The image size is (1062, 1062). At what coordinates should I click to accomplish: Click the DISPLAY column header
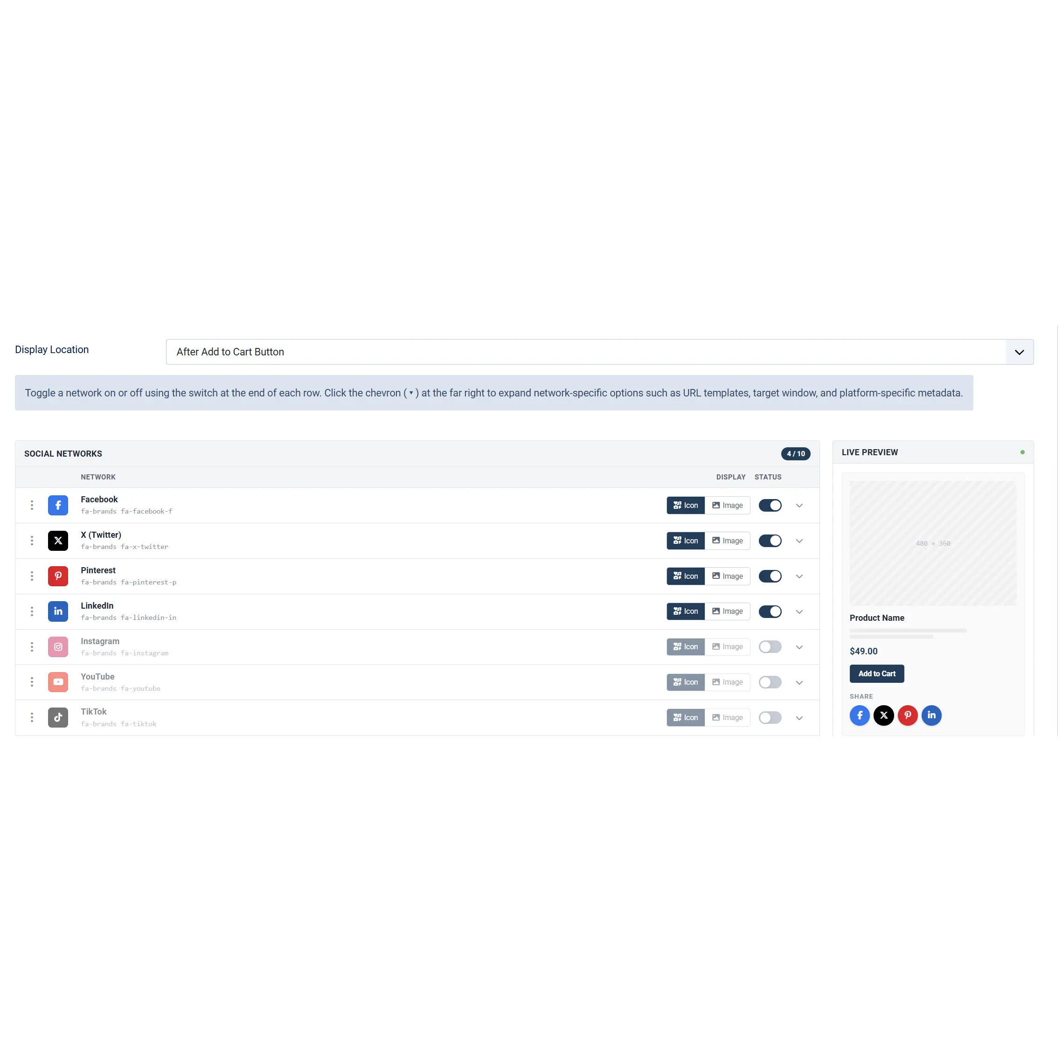click(x=730, y=477)
